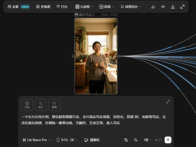Expand the prompt editor panel

point(168,102)
